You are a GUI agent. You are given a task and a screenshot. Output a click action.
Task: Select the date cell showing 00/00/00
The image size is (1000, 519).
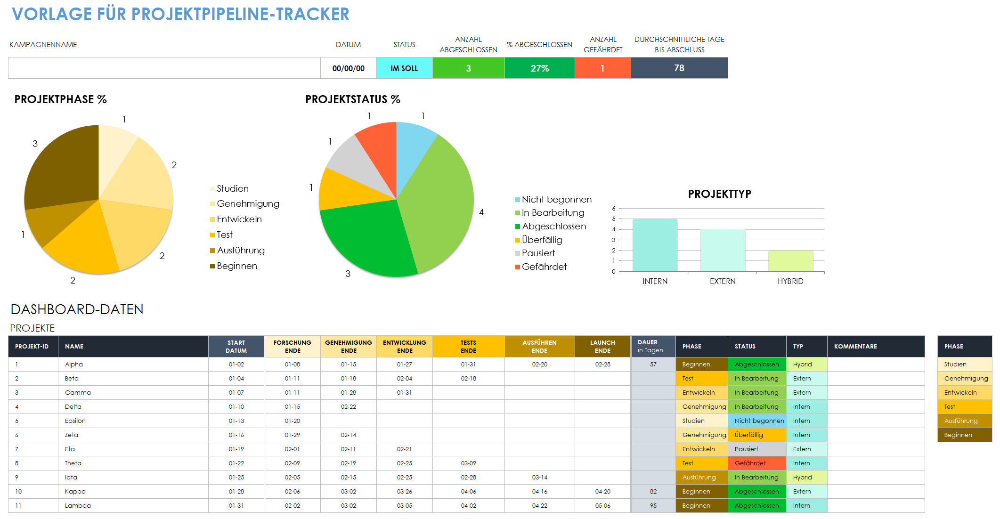349,68
